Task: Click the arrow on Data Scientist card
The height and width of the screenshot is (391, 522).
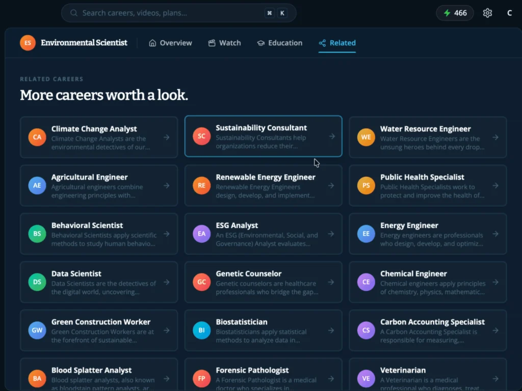Action: click(167, 282)
